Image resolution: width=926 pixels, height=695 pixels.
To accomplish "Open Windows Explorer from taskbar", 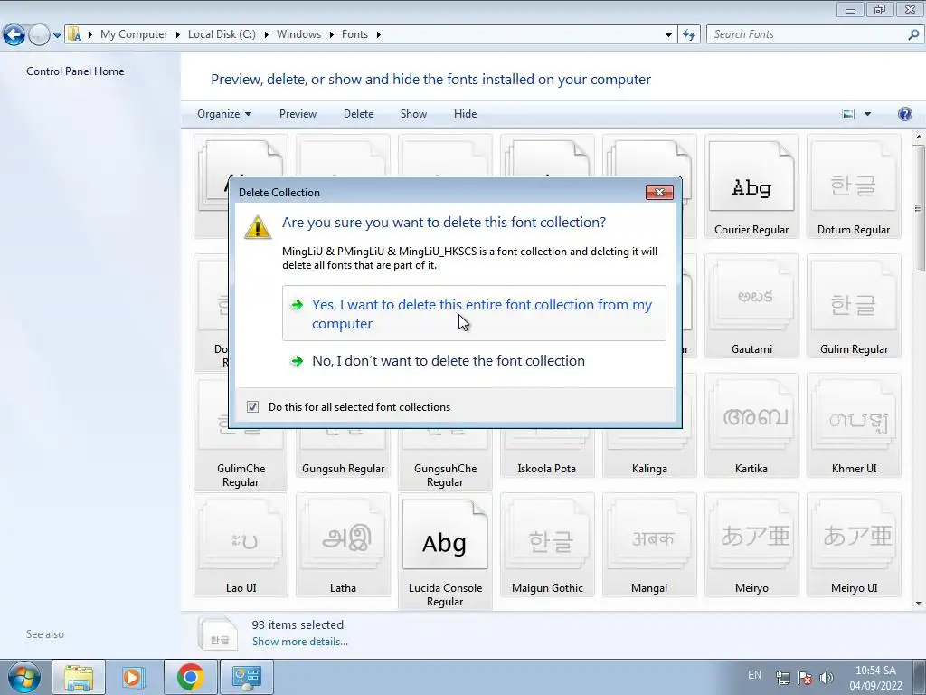I will pyautogui.click(x=79, y=677).
